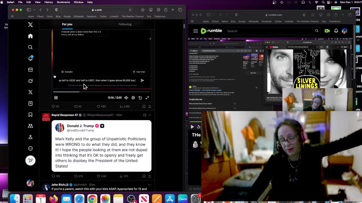Open Grok from X sidebar
Screen dimensions: 362x203
(x=30, y=81)
